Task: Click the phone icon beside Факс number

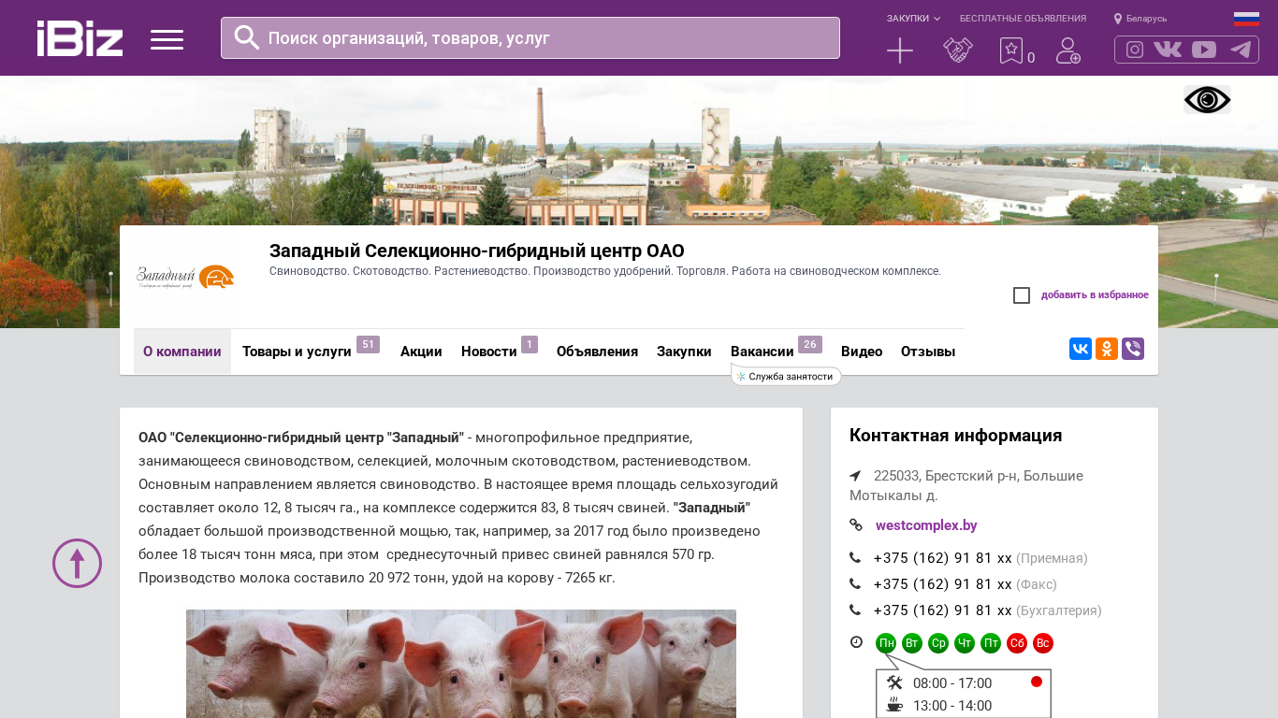Action: point(855,584)
